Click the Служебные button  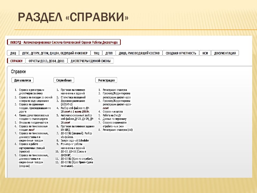click(64, 80)
